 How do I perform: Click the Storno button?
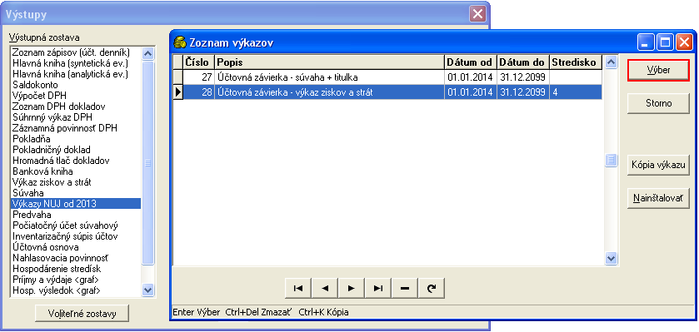tap(658, 103)
